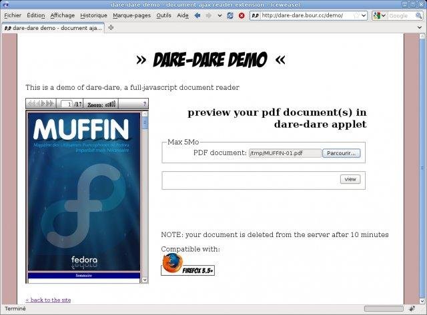Open the Fichier menu
The height and width of the screenshot is (315, 427).
tap(13, 15)
